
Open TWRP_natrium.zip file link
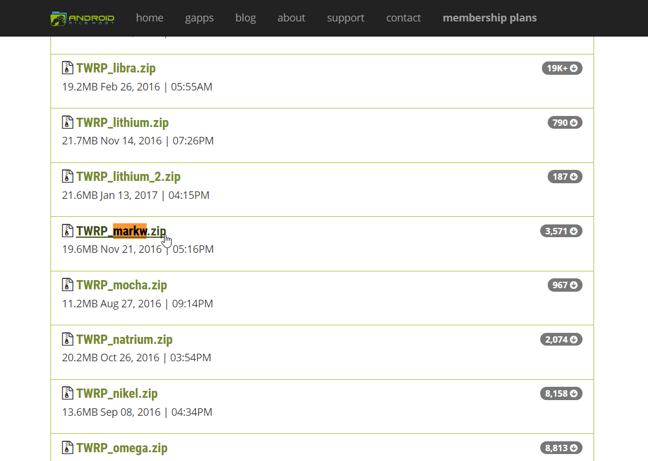pyautogui.click(x=125, y=339)
